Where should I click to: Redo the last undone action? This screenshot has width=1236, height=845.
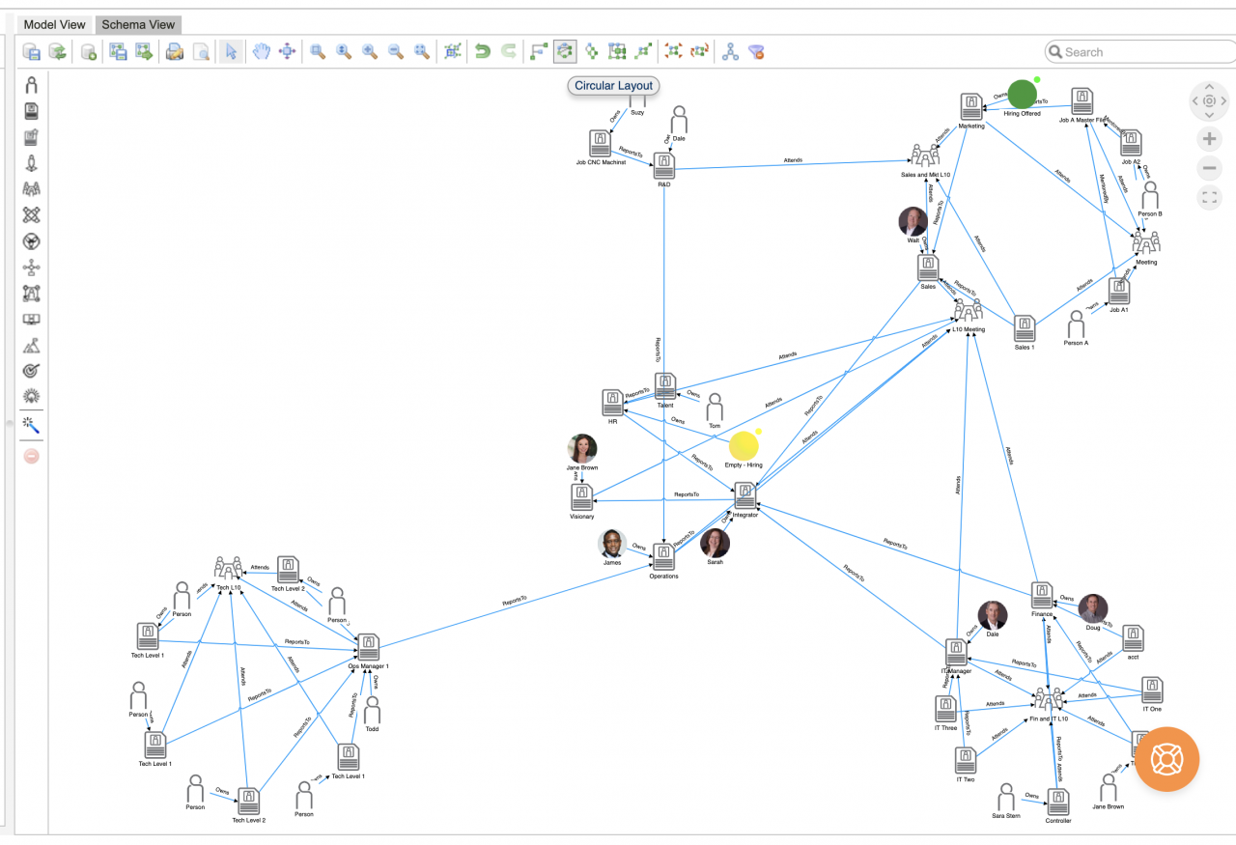(x=508, y=51)
